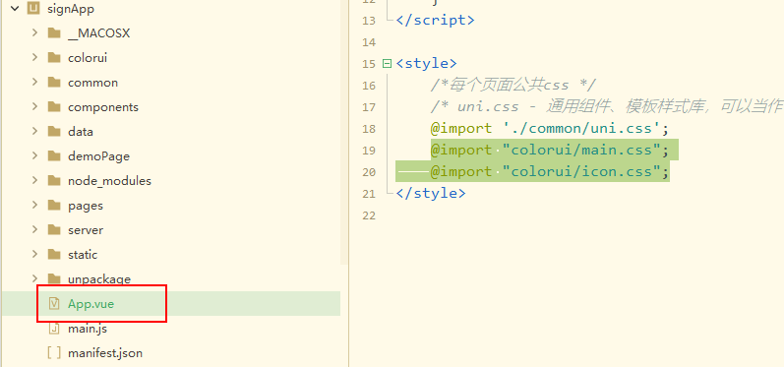Click line number 22 in gutter
The width and height of the screenshot is (784, 367).
(x=369, y=215)
